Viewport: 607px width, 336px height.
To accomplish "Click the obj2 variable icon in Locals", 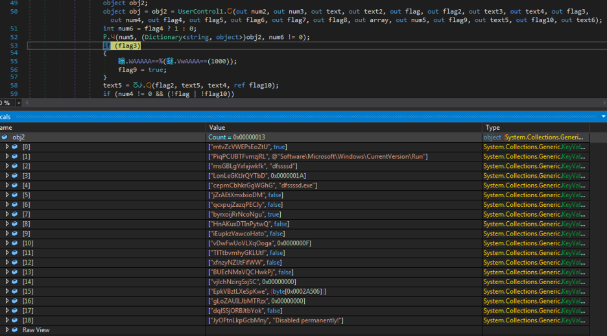I will pyautogui.click(x=5, y=138).
